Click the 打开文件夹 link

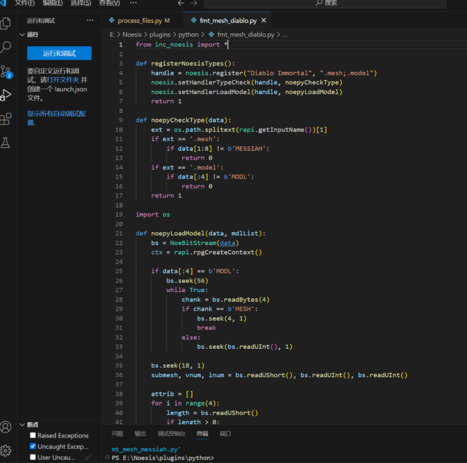click(x=63, y=80)
